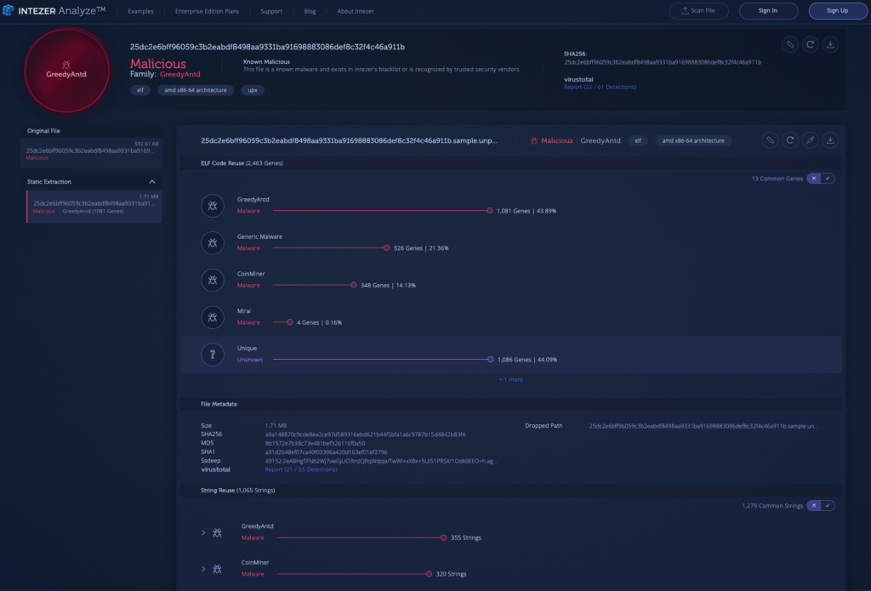
Task: Collapse the Static Extraction section
Action: point(152,182)
